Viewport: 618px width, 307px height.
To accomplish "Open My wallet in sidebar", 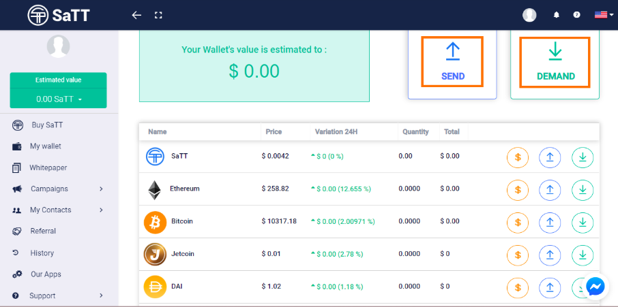I will click(45, 146).
